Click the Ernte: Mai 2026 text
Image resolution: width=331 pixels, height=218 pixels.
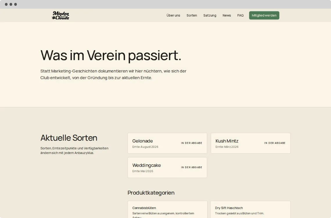[x=143, y=171]
